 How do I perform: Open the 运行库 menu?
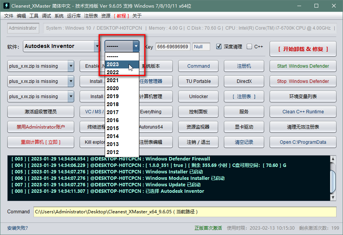(74, 16)
